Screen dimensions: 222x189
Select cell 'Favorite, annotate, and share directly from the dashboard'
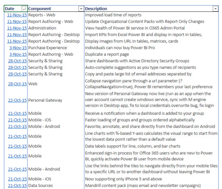[151, 126]
